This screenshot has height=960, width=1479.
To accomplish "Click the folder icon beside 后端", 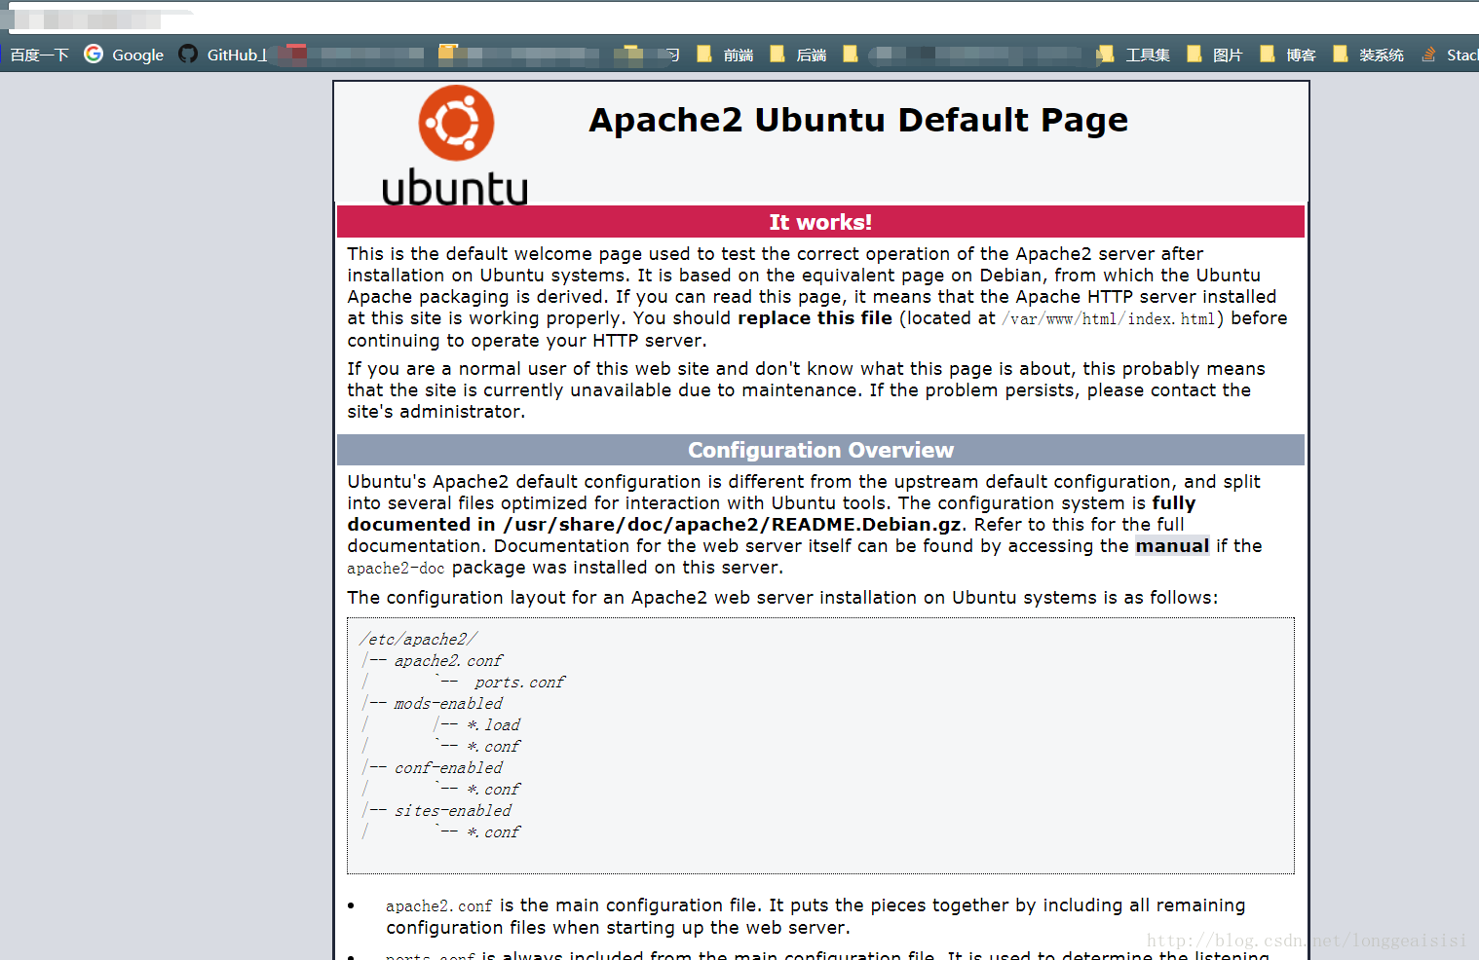I will pos(777,55).
